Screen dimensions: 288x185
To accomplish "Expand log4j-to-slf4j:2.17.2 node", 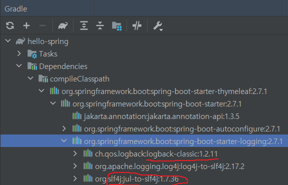I will (75, 166).
